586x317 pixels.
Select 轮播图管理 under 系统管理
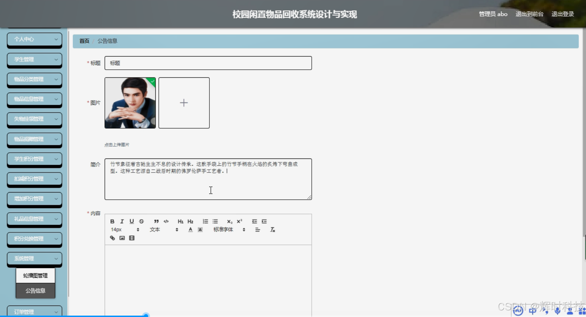pos(35,275)
